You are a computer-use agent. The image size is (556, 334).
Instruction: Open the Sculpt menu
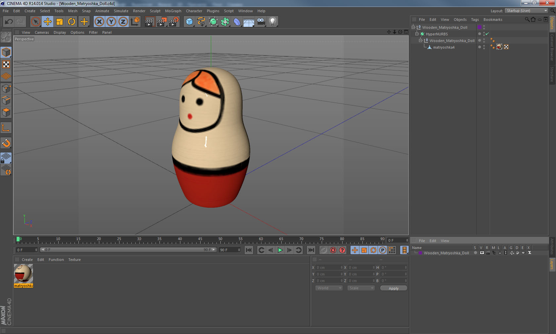click(x=155, y=11)
